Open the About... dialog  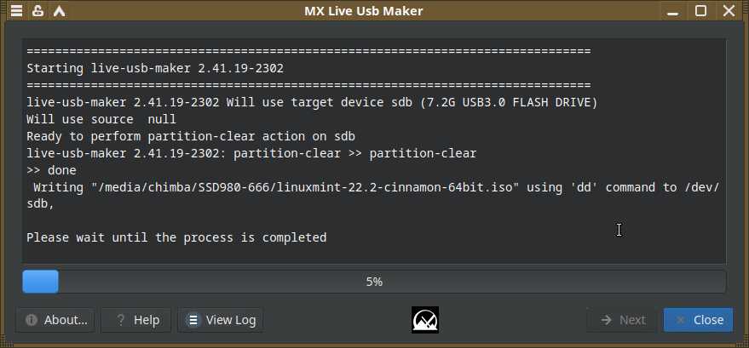point(55,320)
